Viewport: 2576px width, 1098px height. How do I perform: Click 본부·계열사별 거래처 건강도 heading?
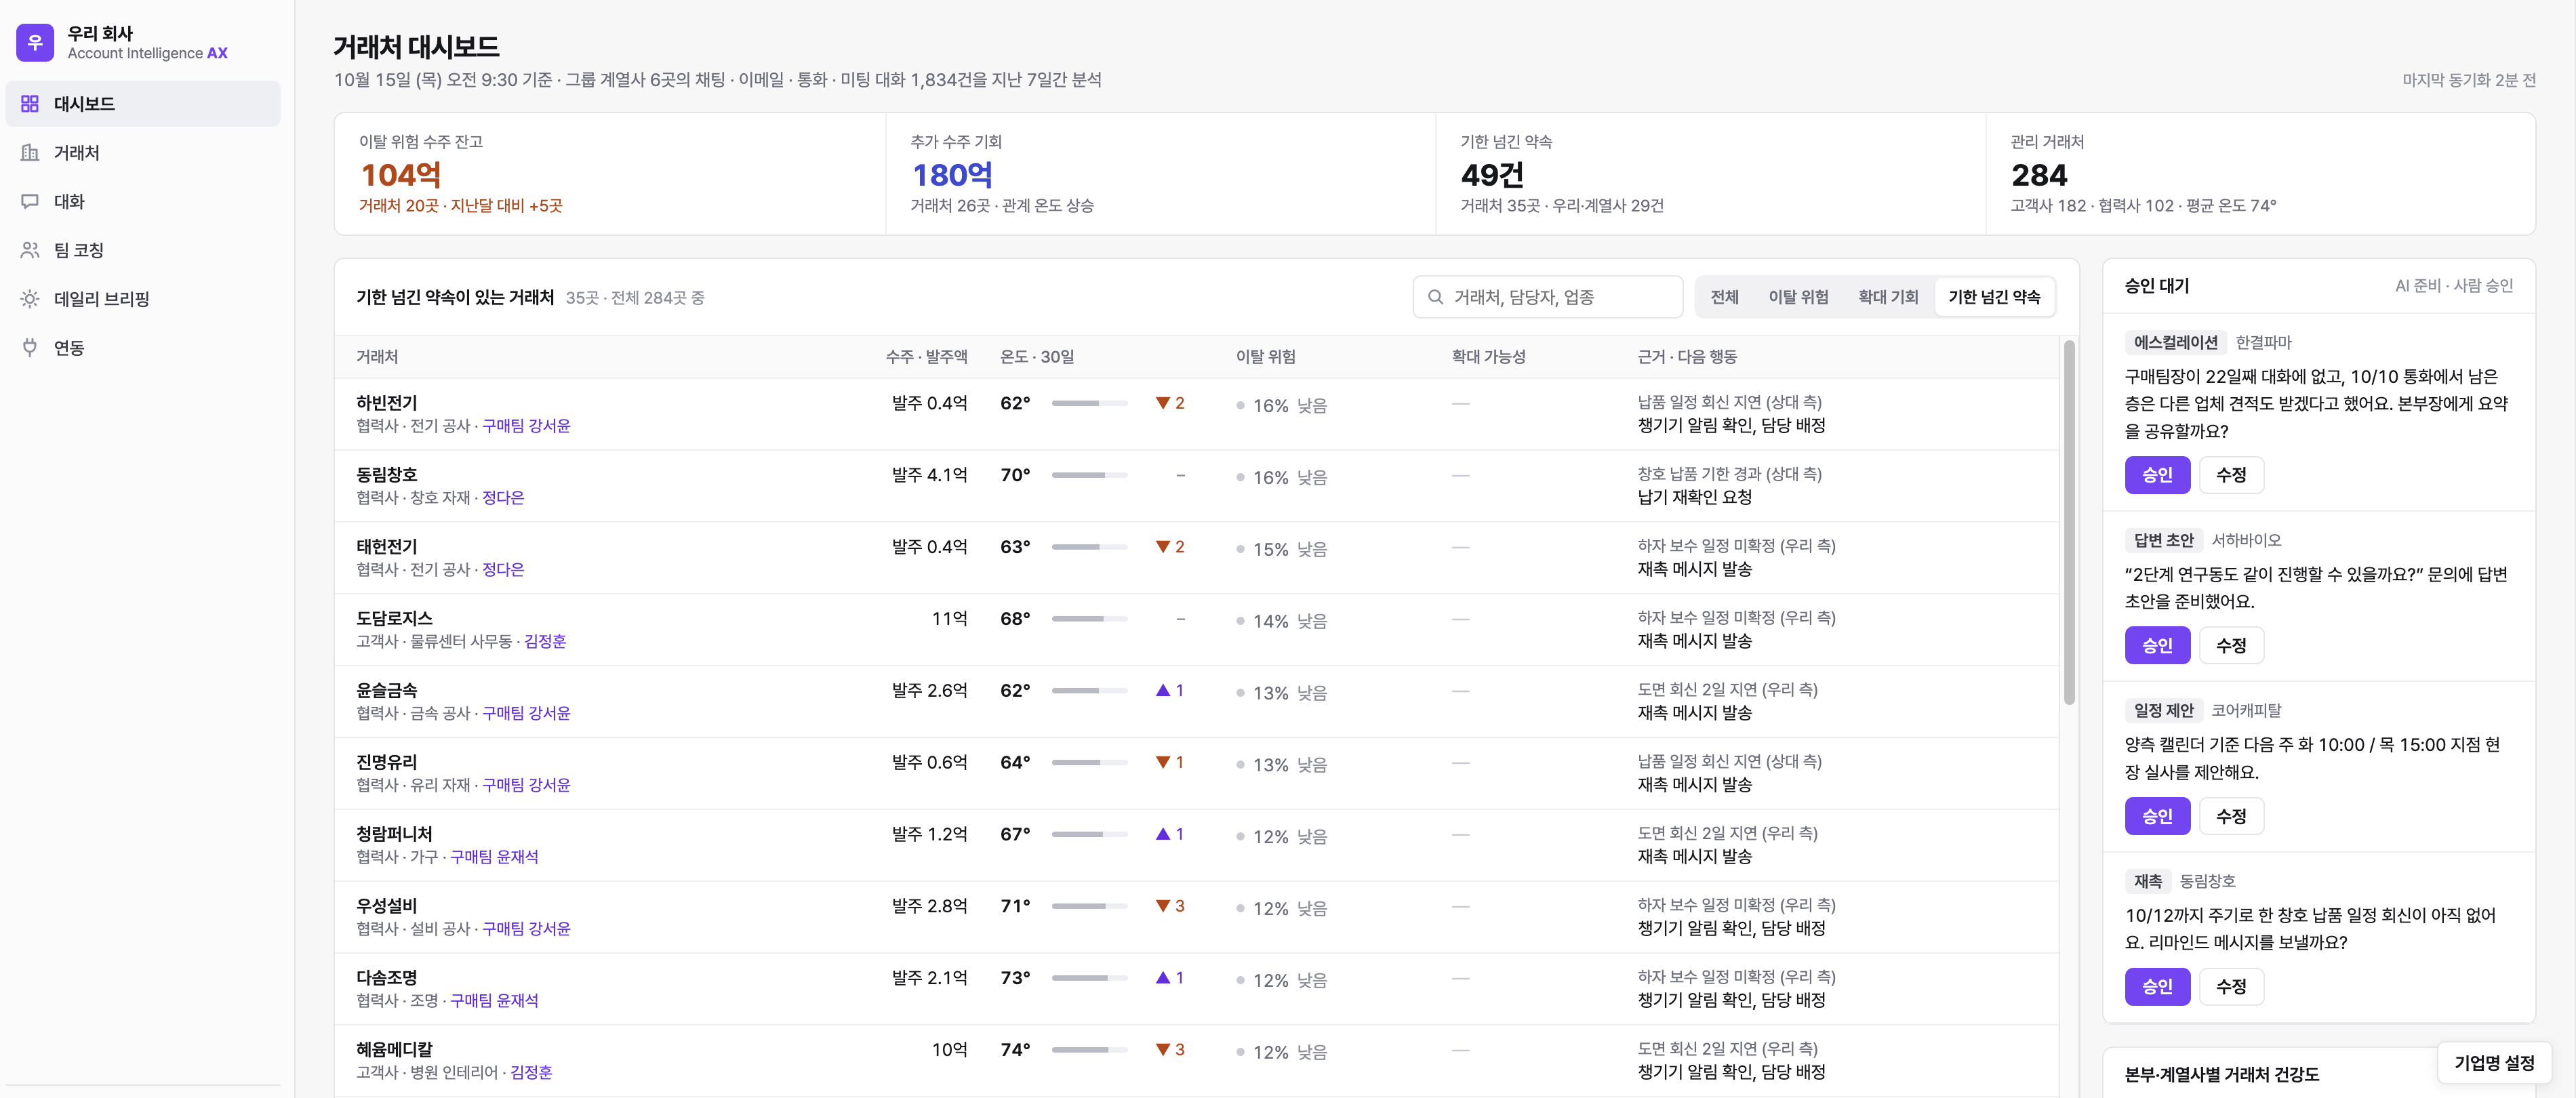2221,1074
